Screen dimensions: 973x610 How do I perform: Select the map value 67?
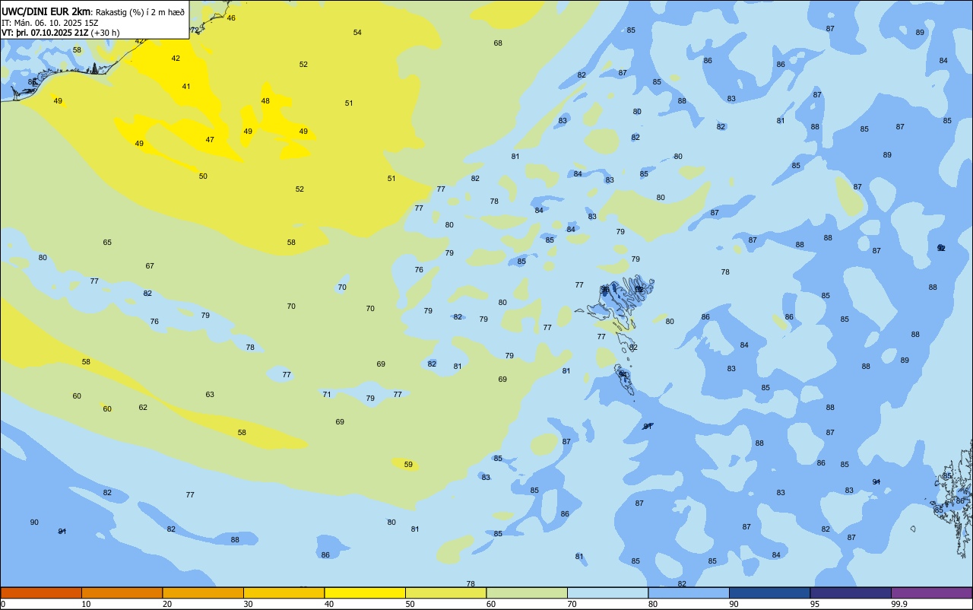tap(150, 265)
